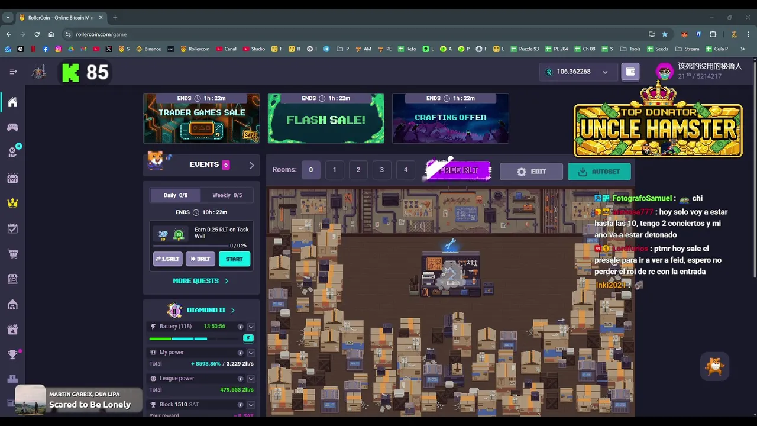The image size is (757, 426).
Task: Open the Netflix bookmark icon
Action: (x=33, y=49)
